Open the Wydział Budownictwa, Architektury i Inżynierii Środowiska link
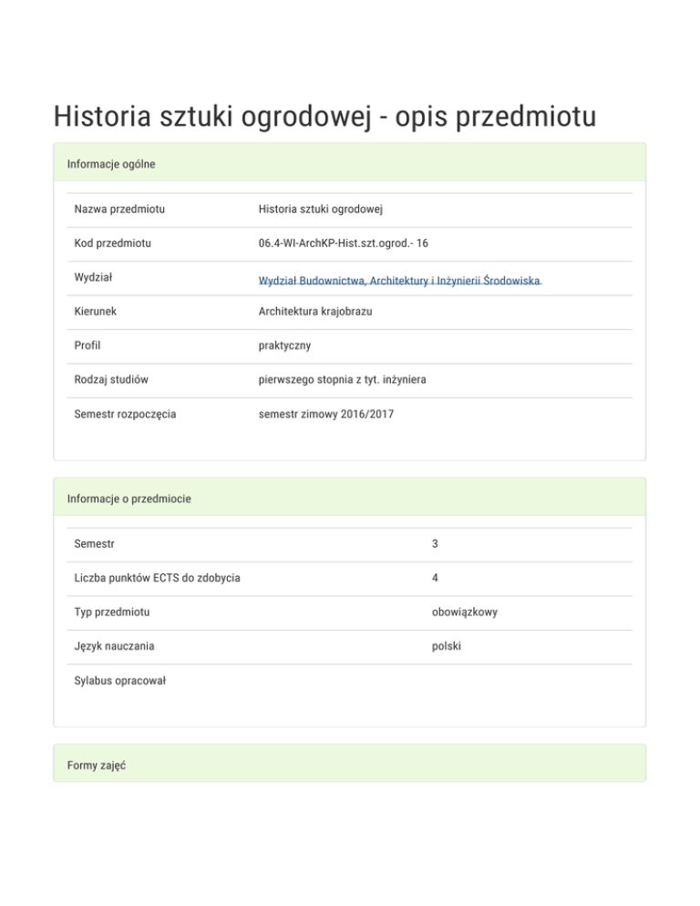 point(399,281)
